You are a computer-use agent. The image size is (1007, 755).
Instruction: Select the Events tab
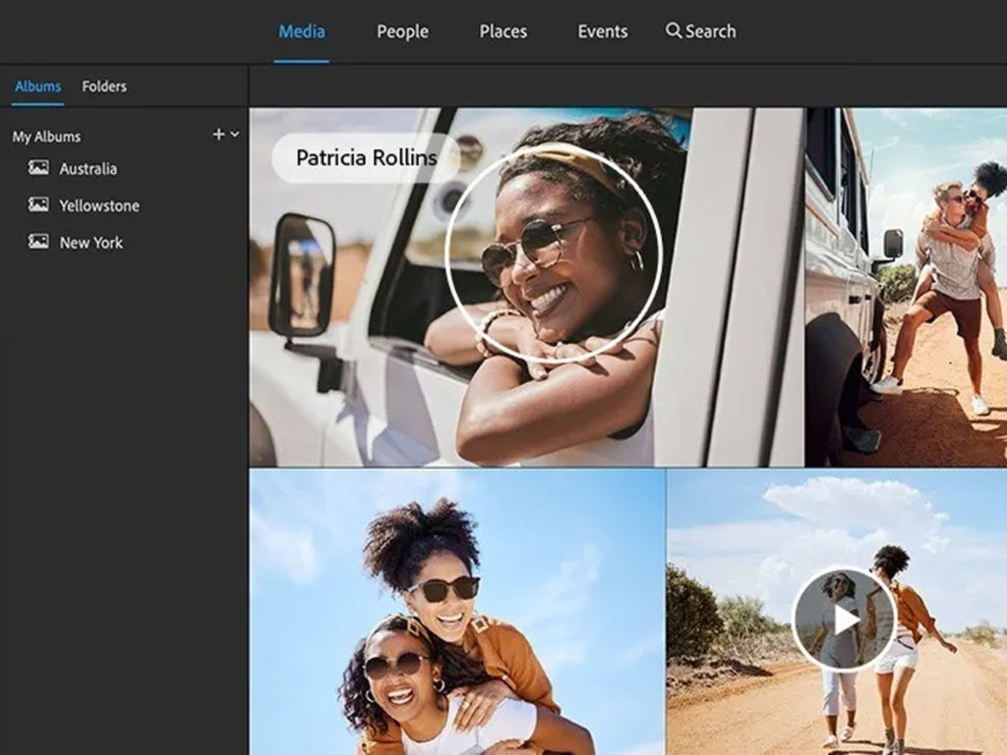click(602, 30)
